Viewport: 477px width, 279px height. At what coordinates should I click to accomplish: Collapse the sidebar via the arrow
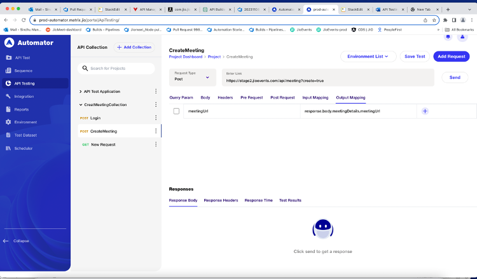point(6,241)
